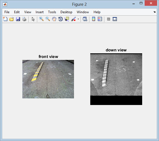
Task: Open the Insert menu
Action: [39, 12]
